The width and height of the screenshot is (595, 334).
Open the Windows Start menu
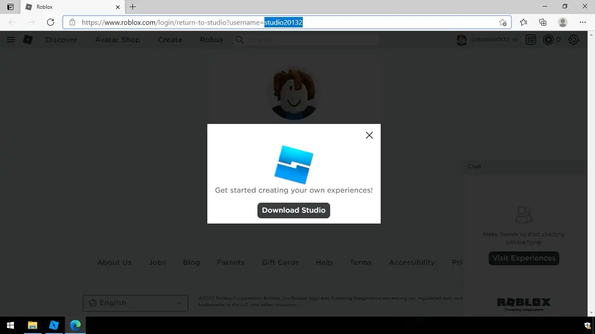10,325
